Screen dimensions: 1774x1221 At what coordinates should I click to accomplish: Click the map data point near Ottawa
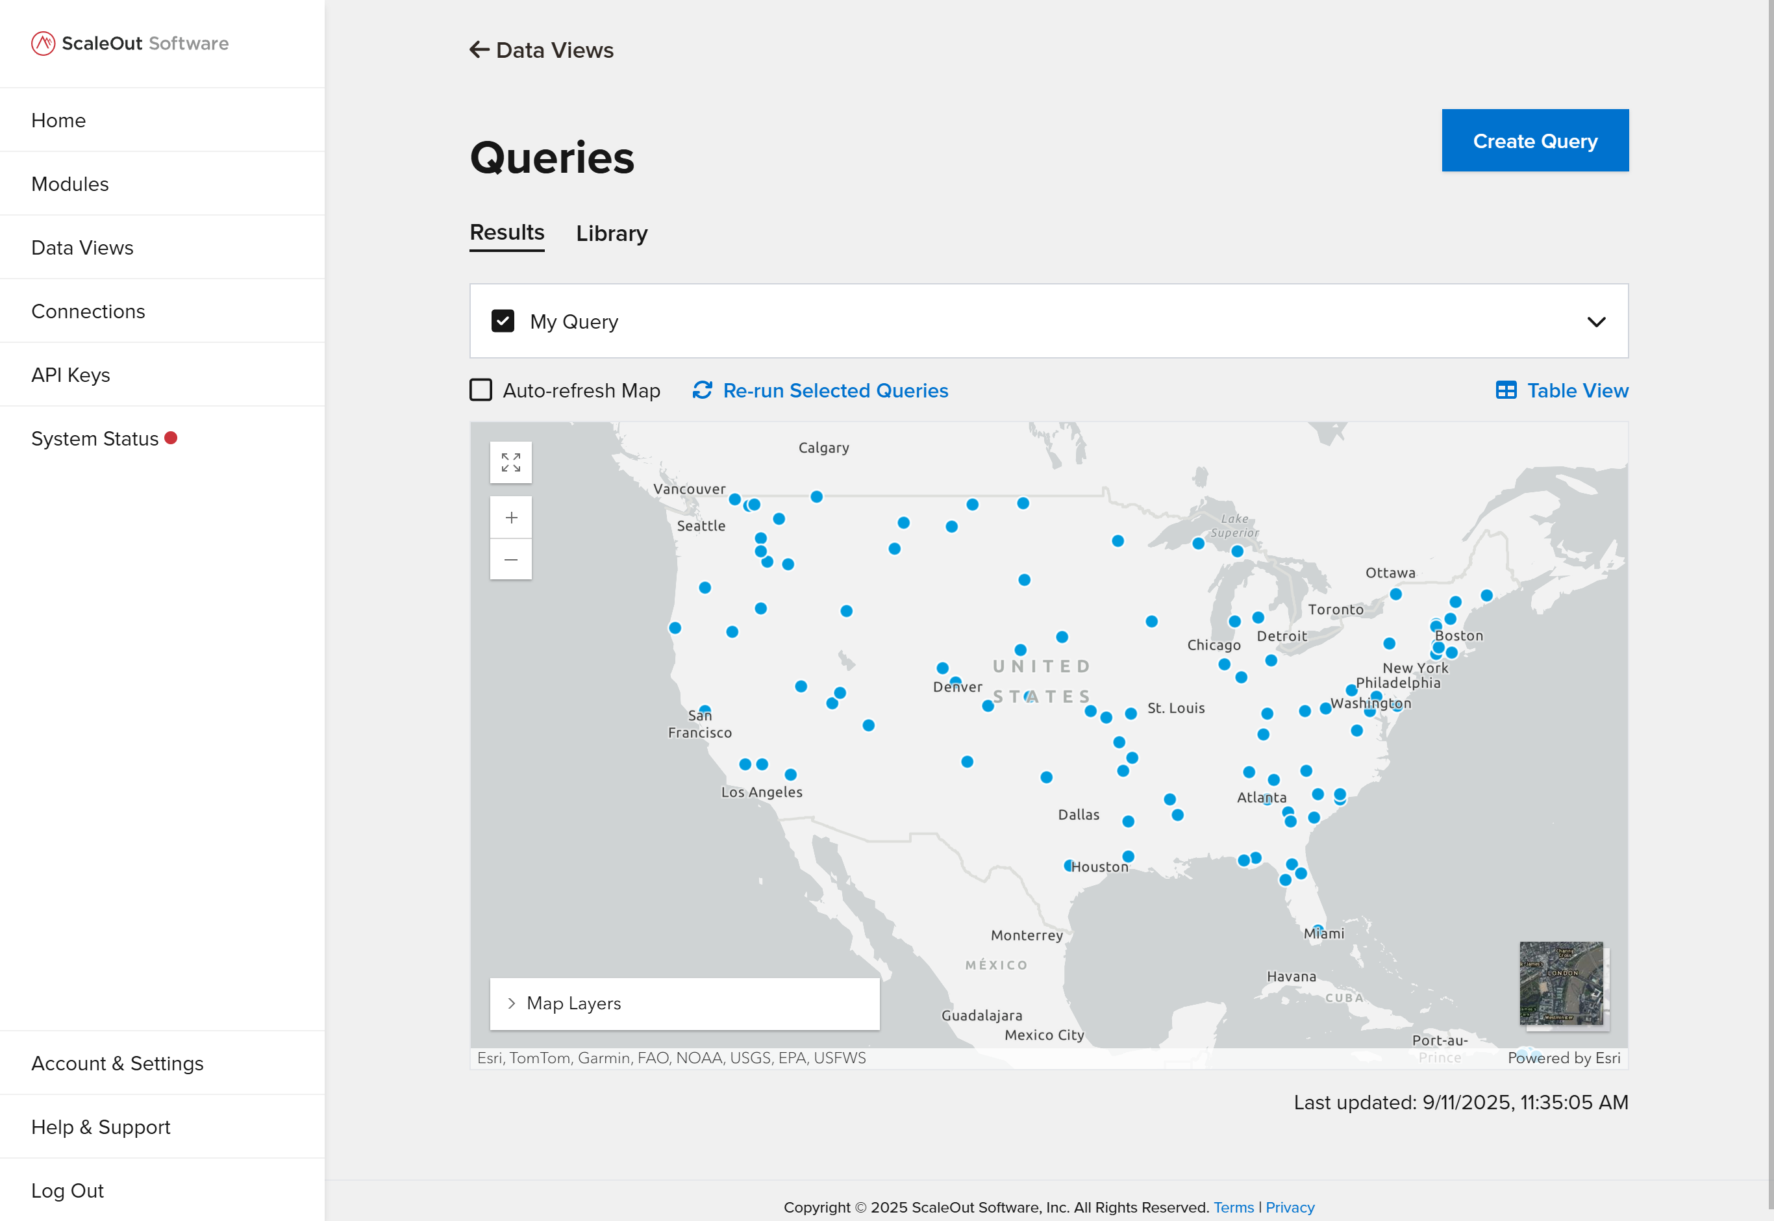1395,594
